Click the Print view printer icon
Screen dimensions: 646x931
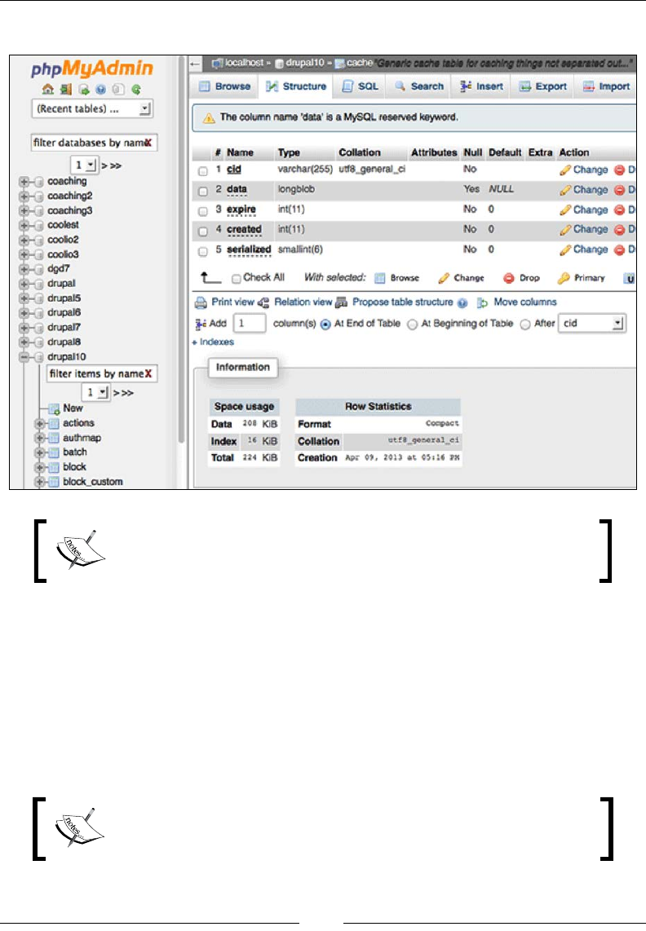(x=201, y=302)
